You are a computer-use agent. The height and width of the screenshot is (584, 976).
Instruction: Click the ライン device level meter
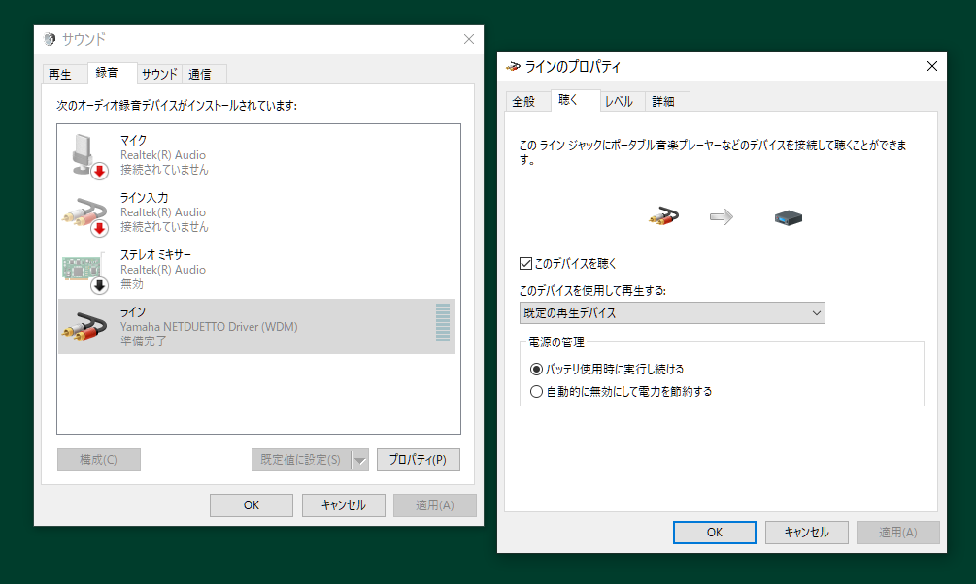click(x=443, y=323)
